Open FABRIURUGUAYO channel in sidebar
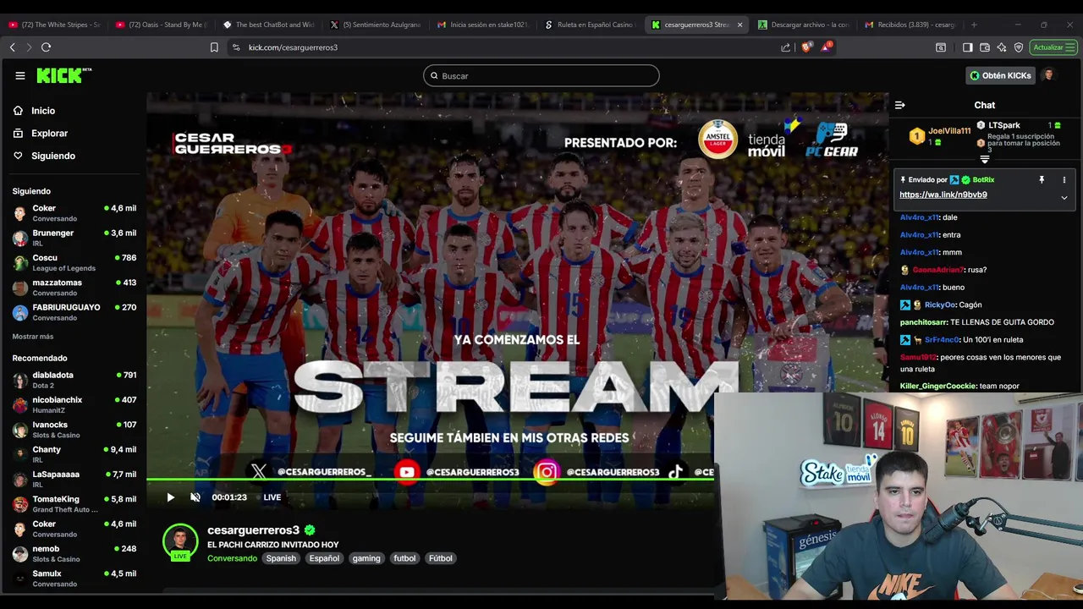Screen dimensions: 1083x609 point(74,312)
